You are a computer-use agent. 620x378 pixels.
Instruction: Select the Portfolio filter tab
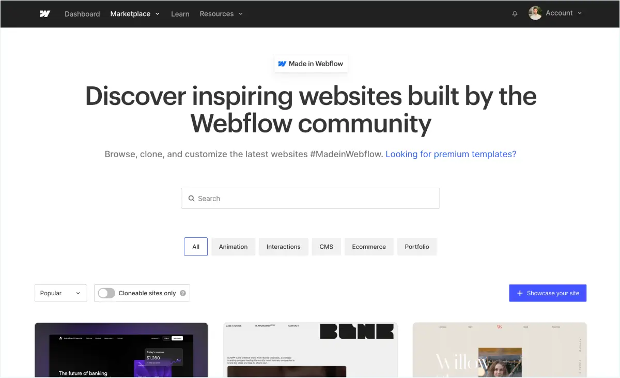coord(417,247)
